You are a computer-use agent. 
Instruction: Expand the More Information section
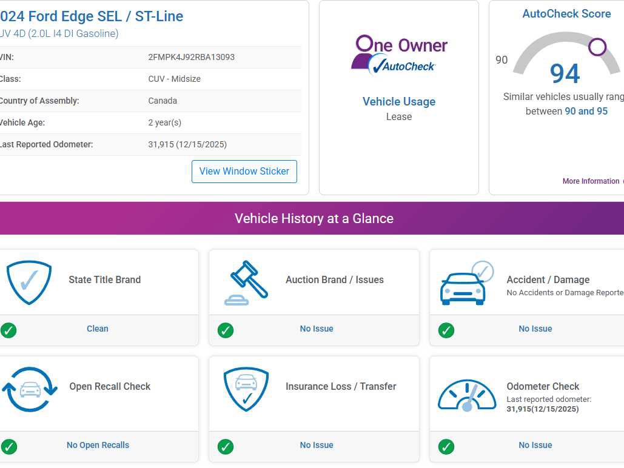(591, 181)
